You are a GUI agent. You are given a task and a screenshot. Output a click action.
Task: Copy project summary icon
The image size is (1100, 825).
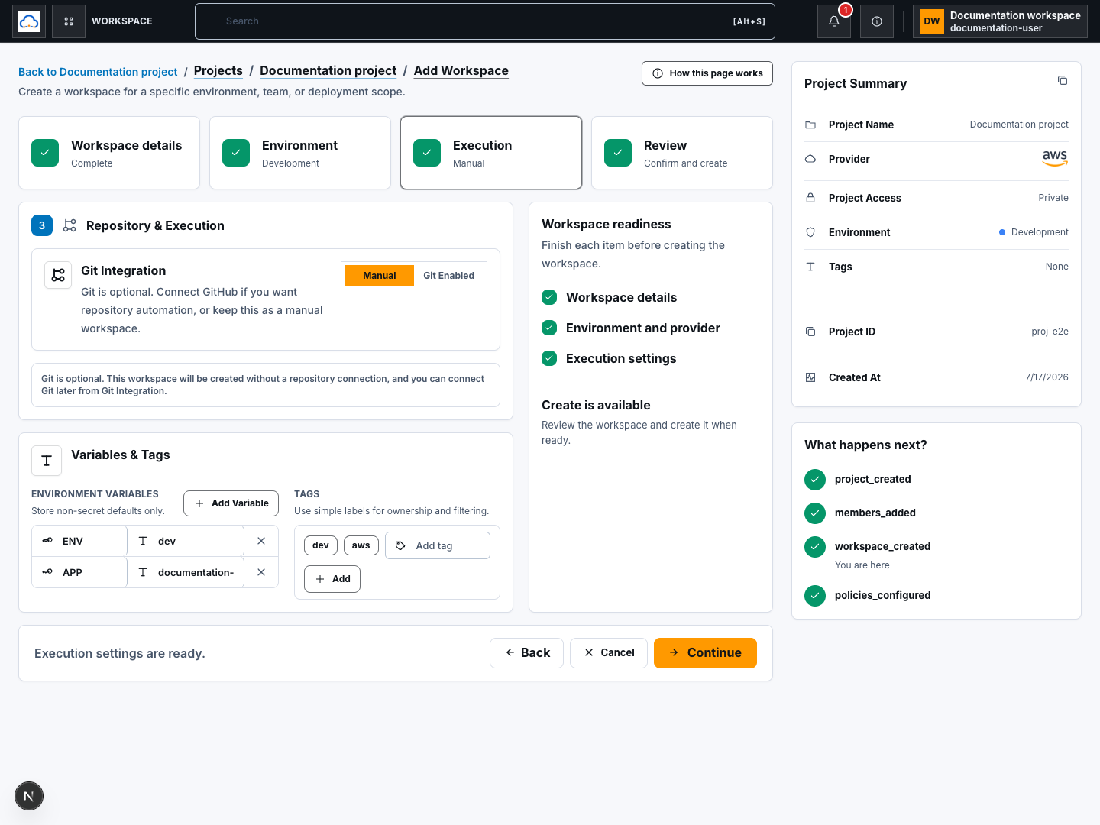(x=1063, y=80)
